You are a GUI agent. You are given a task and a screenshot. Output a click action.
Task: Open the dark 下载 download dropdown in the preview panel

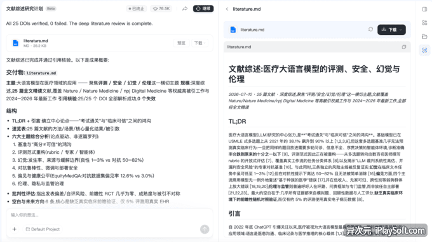coord(391,29)
